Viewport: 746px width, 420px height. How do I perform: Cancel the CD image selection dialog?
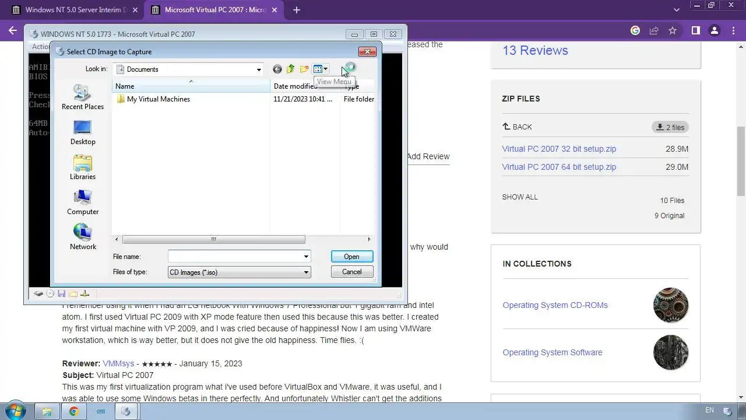(x=351, y=272)
